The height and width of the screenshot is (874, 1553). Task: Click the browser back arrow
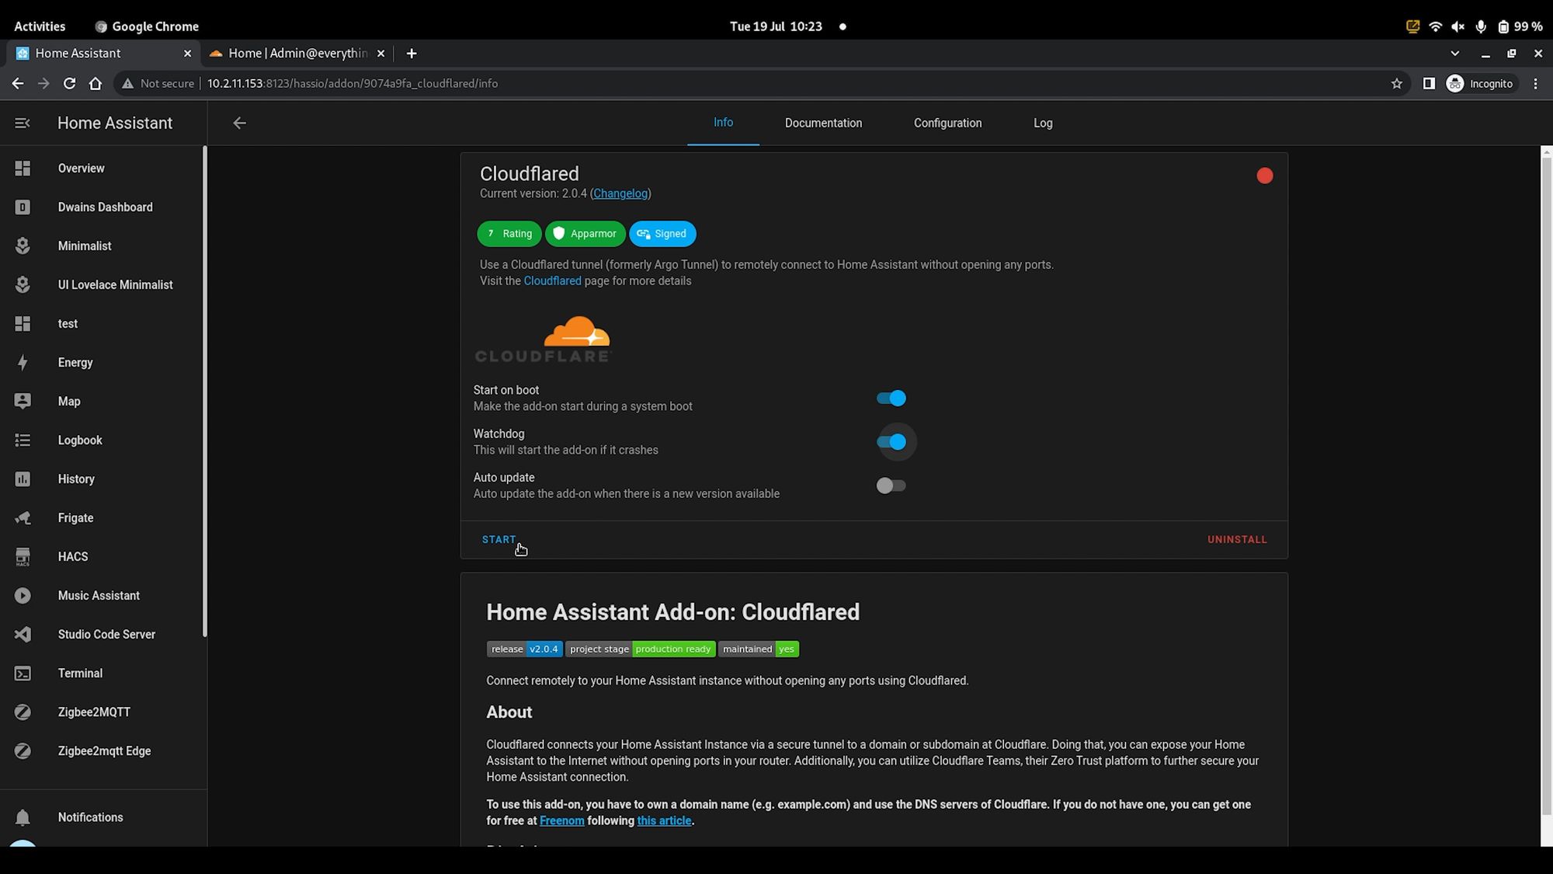18,83
